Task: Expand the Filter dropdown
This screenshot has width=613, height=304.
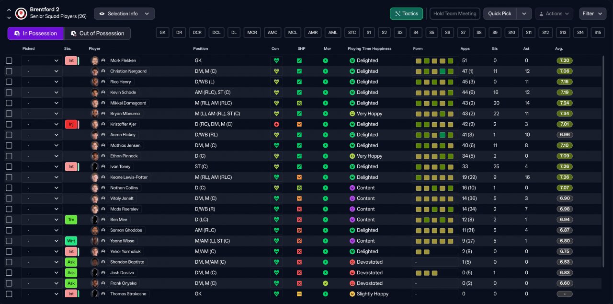Action: point(592,14)
